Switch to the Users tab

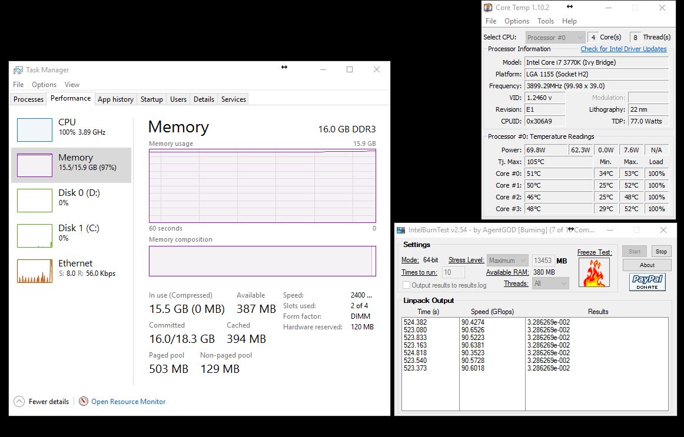(x=178, y=99)
